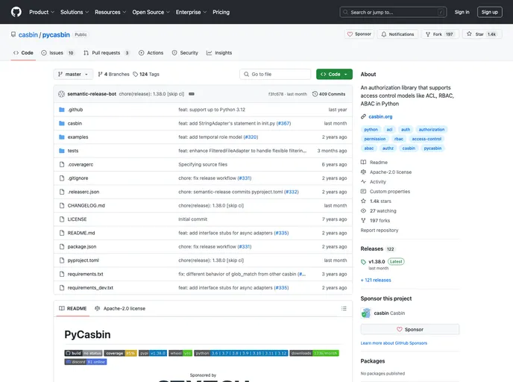Open the CHANGELOG.md file
The image size is (513, 382).
[86, 206]
